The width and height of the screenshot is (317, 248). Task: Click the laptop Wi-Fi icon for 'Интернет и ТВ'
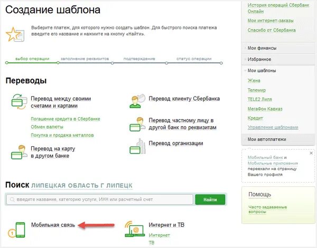tap(135, 229)
